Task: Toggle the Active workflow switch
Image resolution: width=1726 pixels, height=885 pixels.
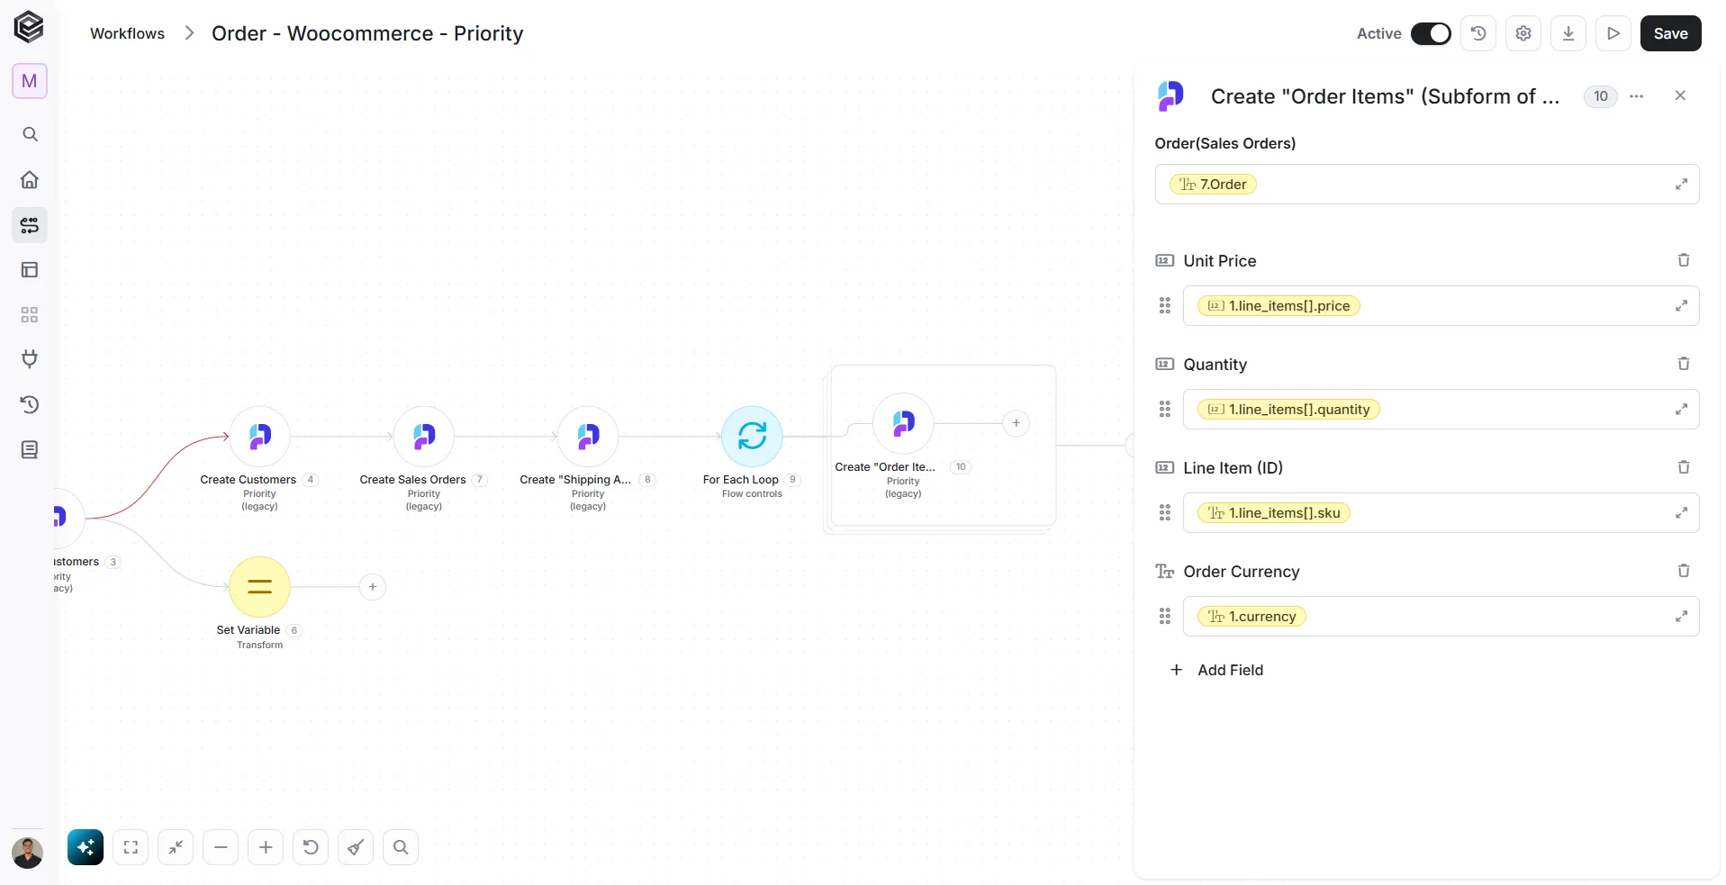Action: click(1430, 33)
